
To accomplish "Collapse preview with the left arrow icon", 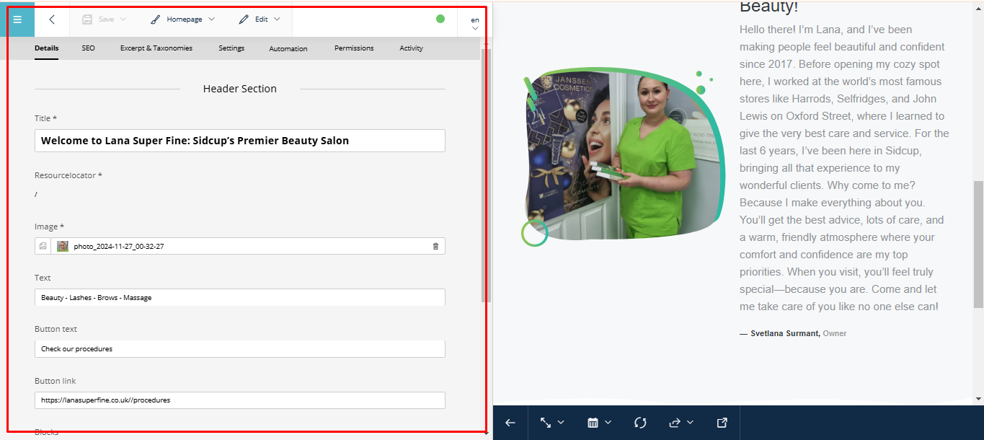I will [x=510, y=423].
